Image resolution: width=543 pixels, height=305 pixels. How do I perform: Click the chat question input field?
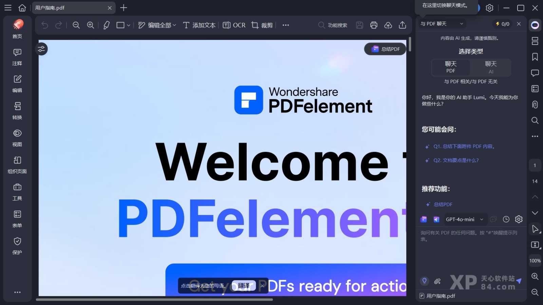471,251
